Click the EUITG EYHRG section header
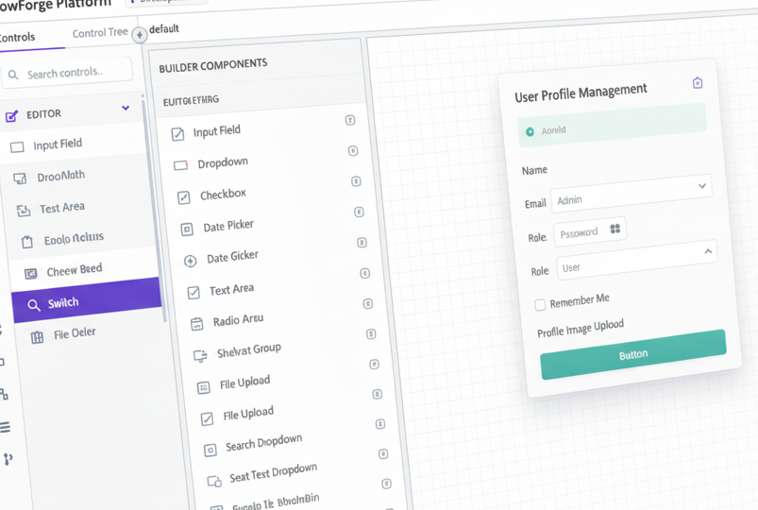The width and height of the screenshot is (758, 510). 191,101
